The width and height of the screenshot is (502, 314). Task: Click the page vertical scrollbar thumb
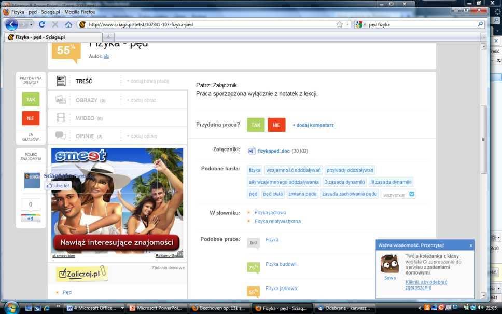483,140
